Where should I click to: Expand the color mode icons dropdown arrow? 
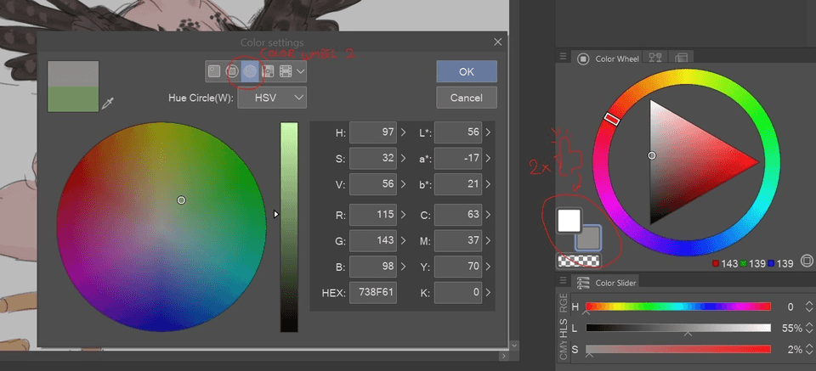pyautogui.click(x=301, y=71)
